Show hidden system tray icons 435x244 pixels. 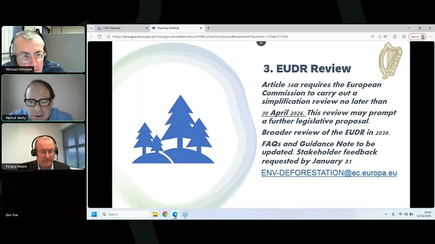coord(386,214)
